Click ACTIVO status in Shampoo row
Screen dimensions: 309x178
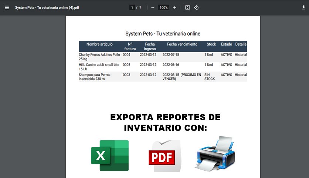(x=227, y=75)
